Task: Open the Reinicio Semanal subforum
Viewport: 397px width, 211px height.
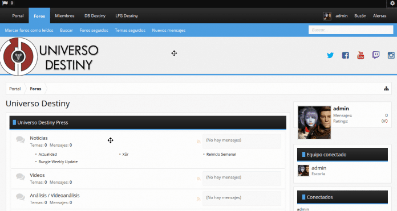Action: [x=221, y=154]
